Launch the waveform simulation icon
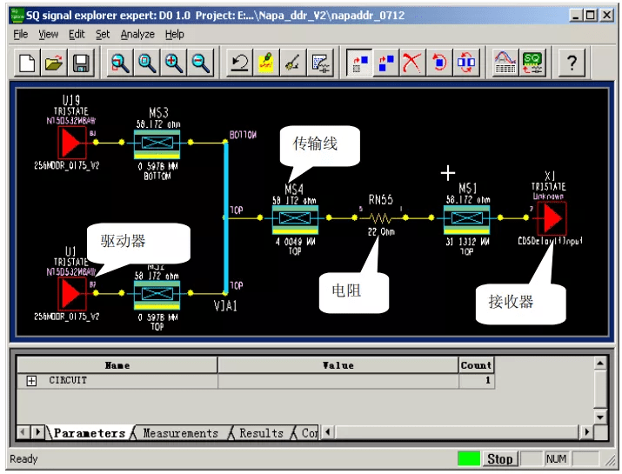This screenshot has height=474, width=622. 505,63
